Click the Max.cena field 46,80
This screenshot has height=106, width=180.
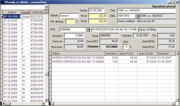click(x=74, y=47)
